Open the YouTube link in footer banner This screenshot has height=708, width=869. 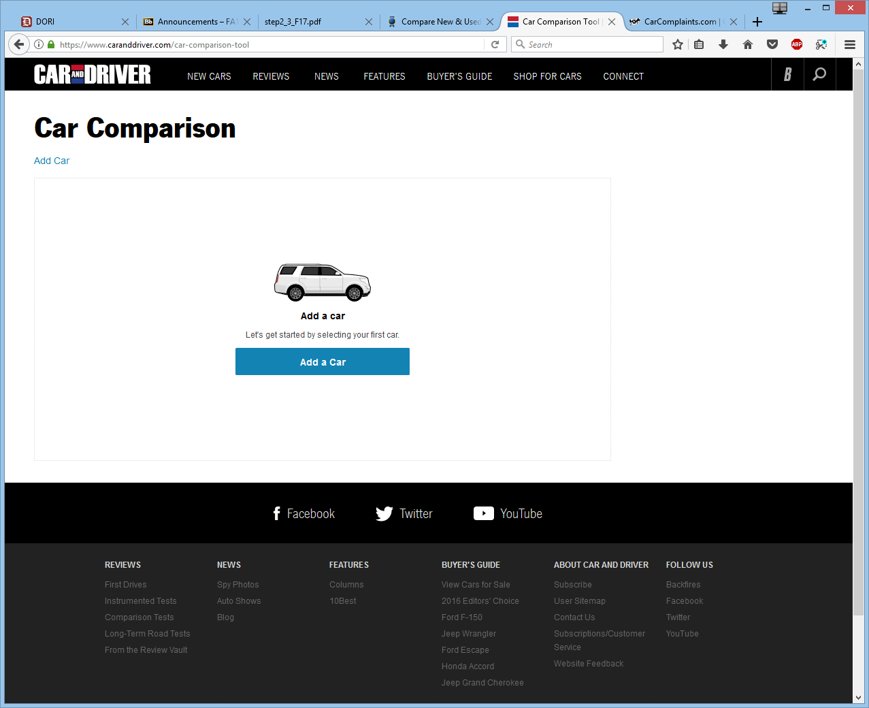pyautogui.click(x=508, y=513)
